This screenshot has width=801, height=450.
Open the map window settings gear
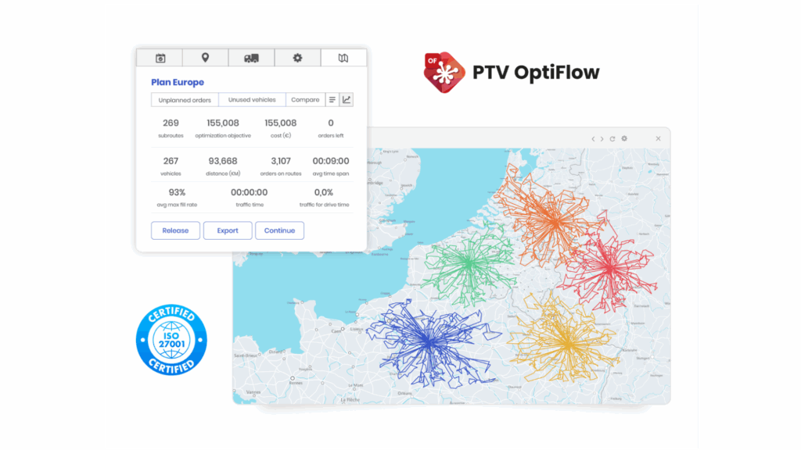624,138
